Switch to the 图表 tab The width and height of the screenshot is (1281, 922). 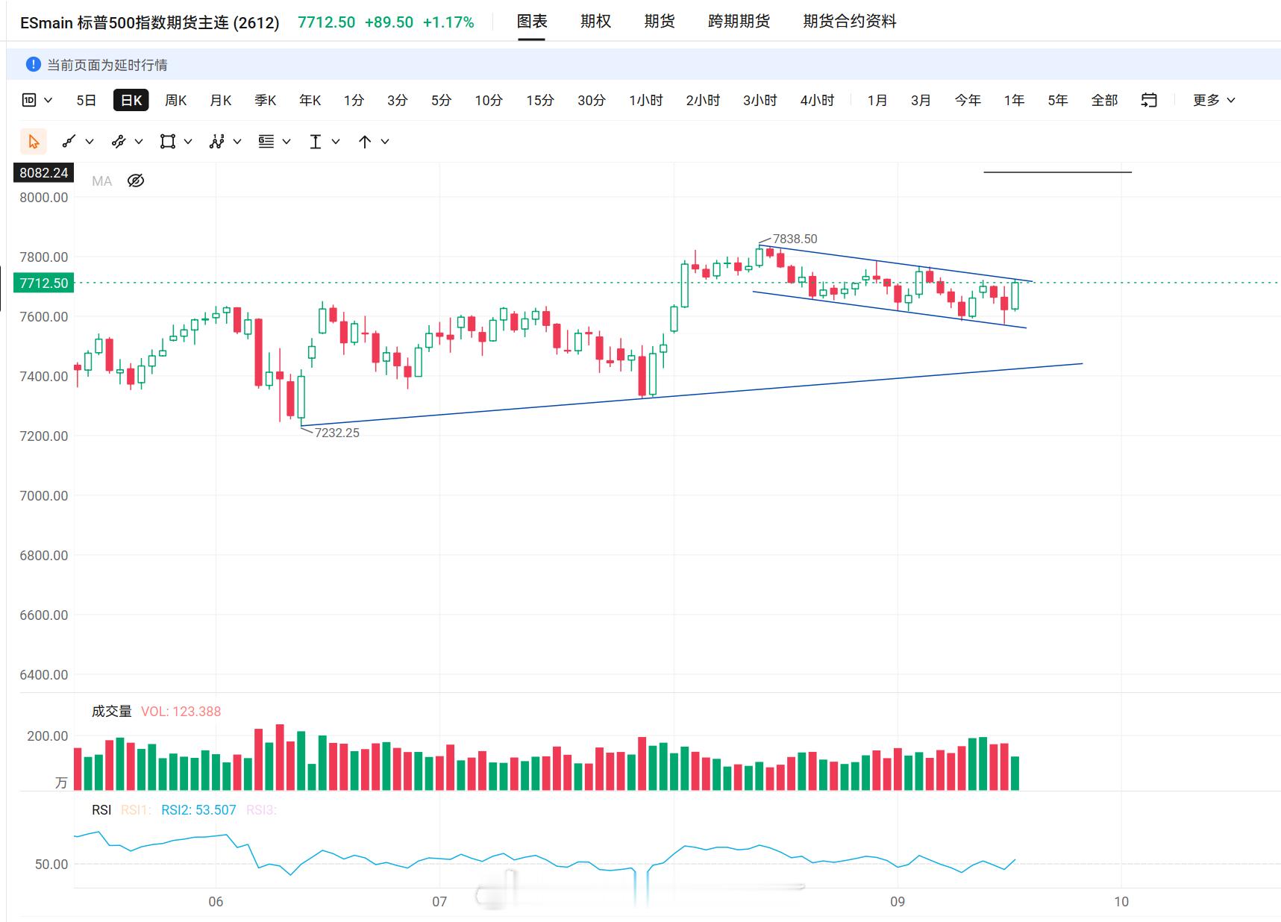(x=532, y=22)
